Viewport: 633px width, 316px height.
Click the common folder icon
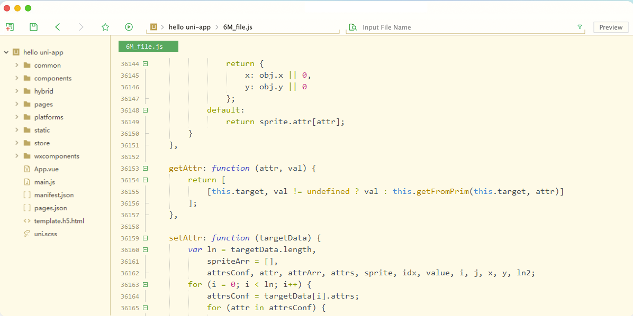[28, 66]
